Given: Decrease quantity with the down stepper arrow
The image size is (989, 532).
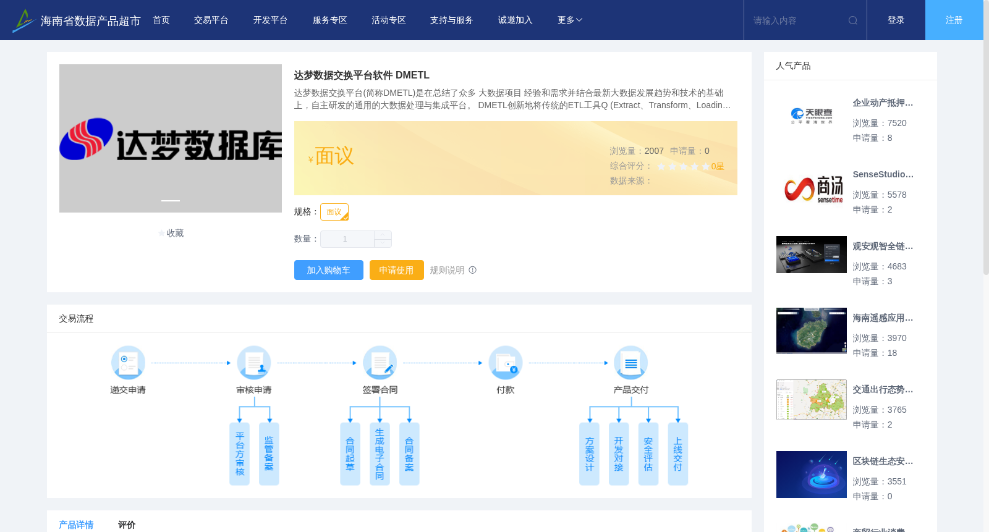Looking at the screenshot, I should (383, 243).
